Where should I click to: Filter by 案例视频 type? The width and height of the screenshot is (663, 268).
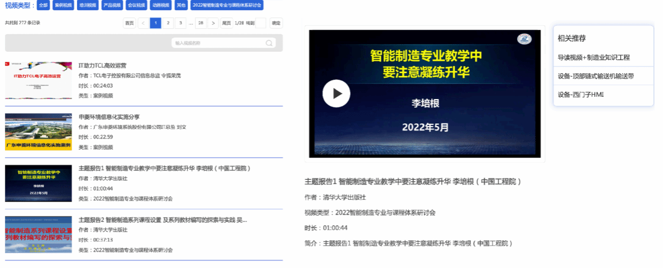click(62, 6)
